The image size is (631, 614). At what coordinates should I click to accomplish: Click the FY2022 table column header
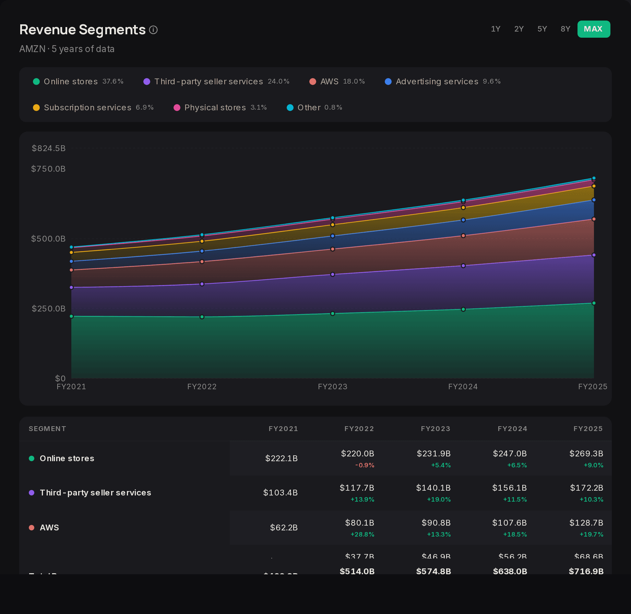click(359, 429)
